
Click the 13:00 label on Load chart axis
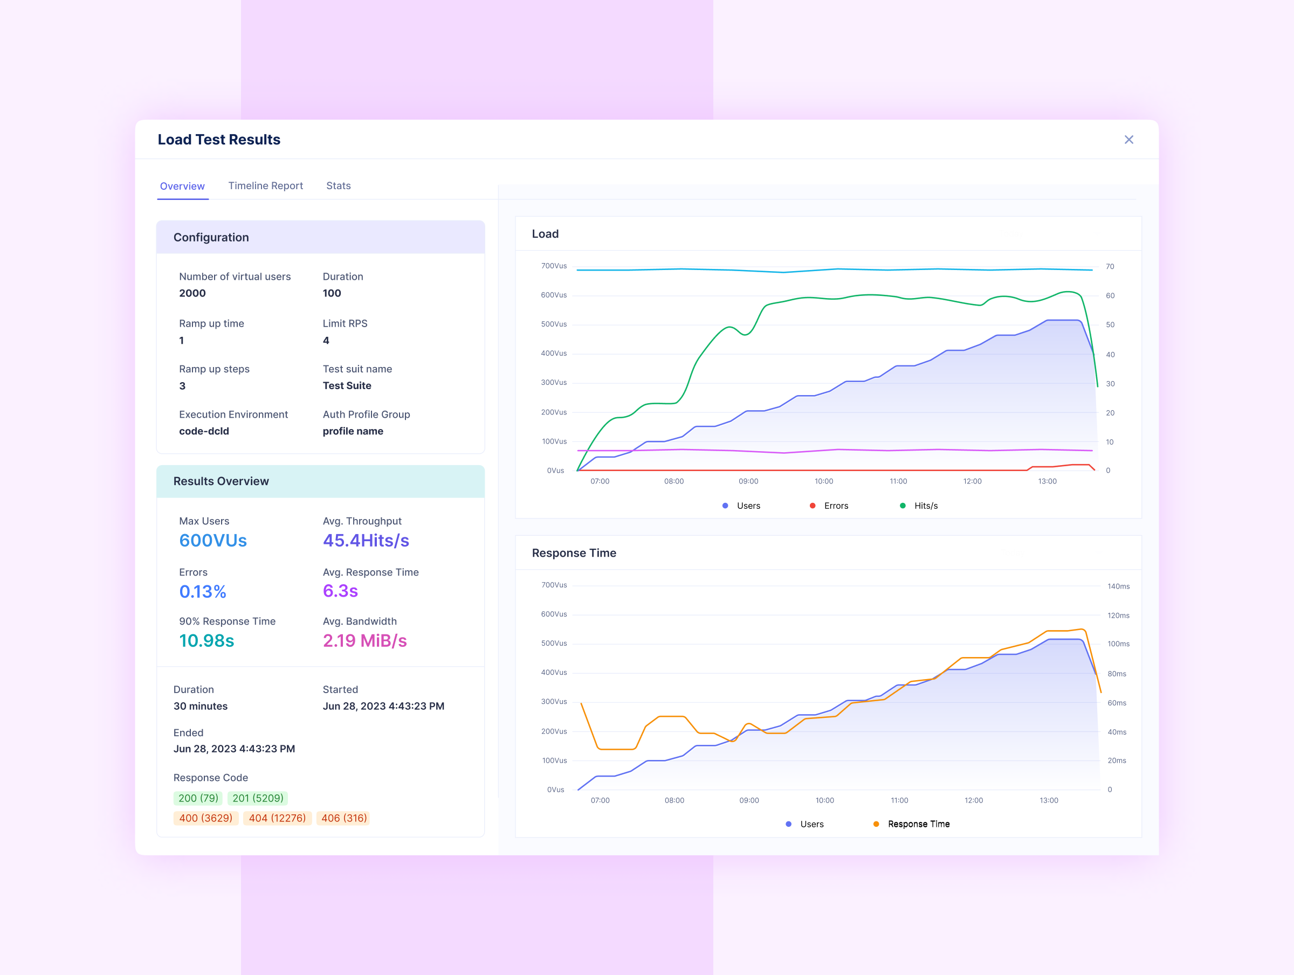pyautogui.click(x=1047, y=481)
